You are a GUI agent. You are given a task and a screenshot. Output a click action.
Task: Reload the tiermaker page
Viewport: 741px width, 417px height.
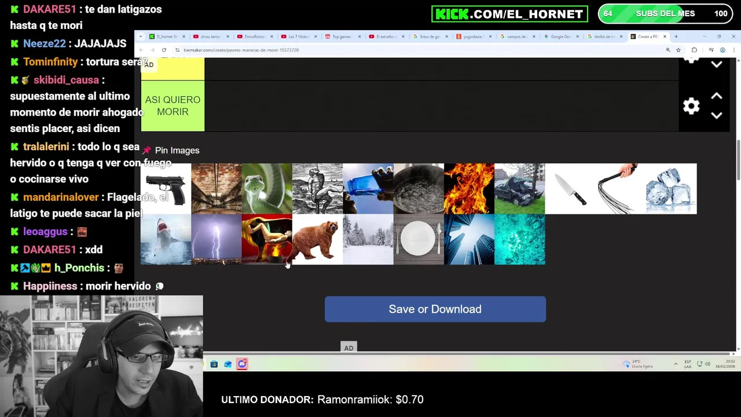[164, 50]
